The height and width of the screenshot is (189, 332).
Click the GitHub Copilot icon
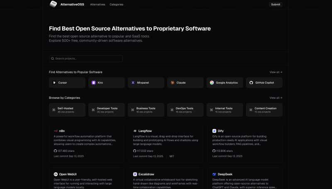coord(251,83)
